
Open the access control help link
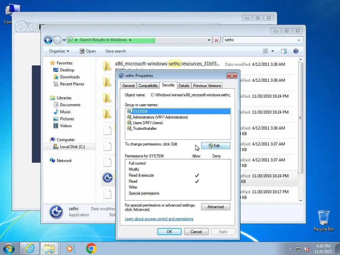click(159, 219)
